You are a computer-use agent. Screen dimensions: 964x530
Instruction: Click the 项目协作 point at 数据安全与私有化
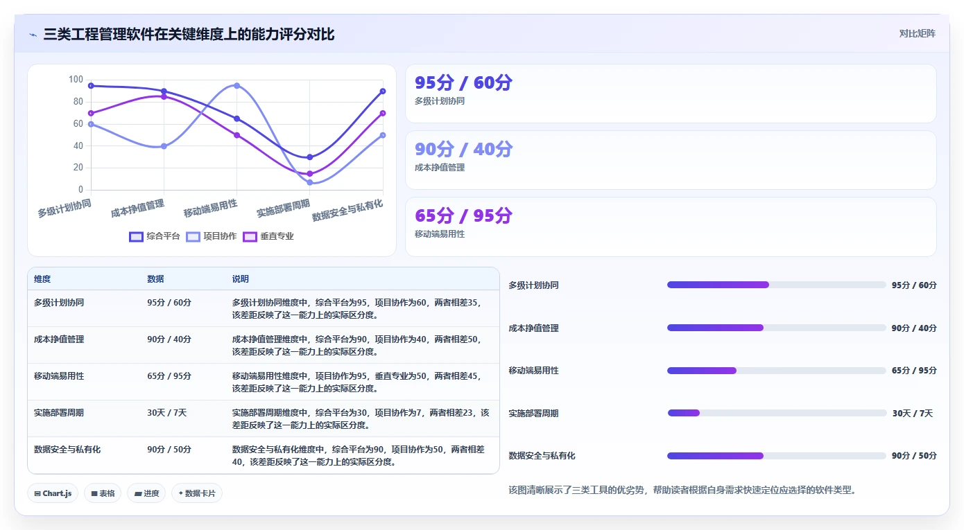point(383,135)
